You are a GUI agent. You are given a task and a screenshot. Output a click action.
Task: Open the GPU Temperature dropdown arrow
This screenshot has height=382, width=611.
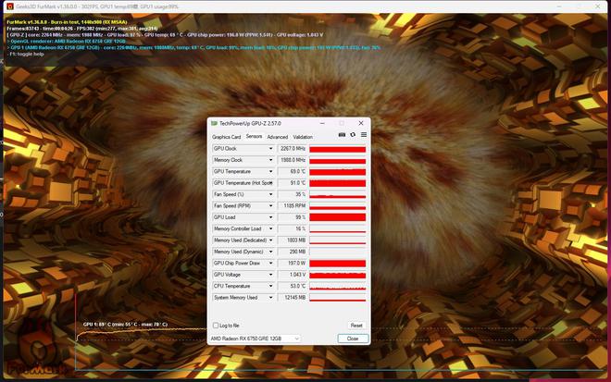click(271, 172)
